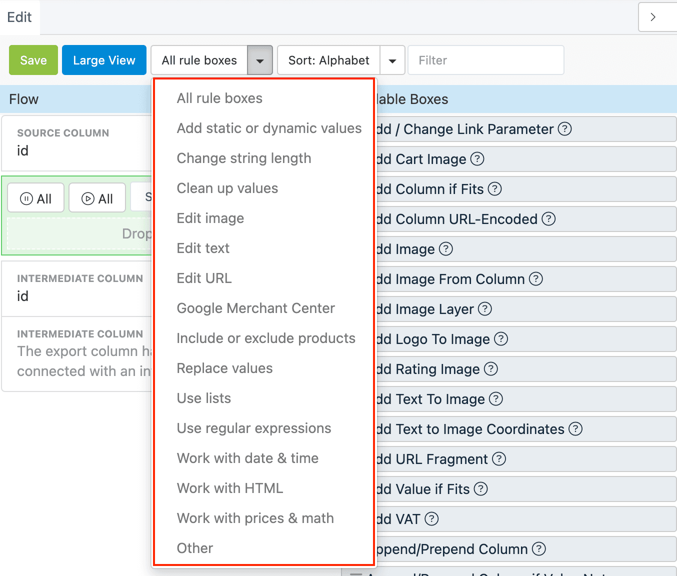The image size is (677, 576).
Task: Open the Sort: Alphabet dropdown arrow
Action: 392,60
